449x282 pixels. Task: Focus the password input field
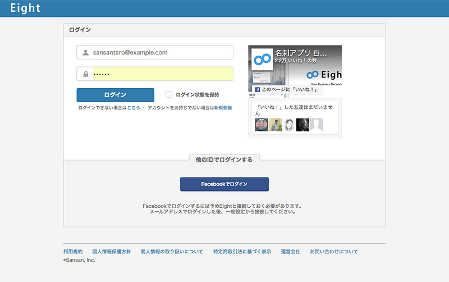155,74
